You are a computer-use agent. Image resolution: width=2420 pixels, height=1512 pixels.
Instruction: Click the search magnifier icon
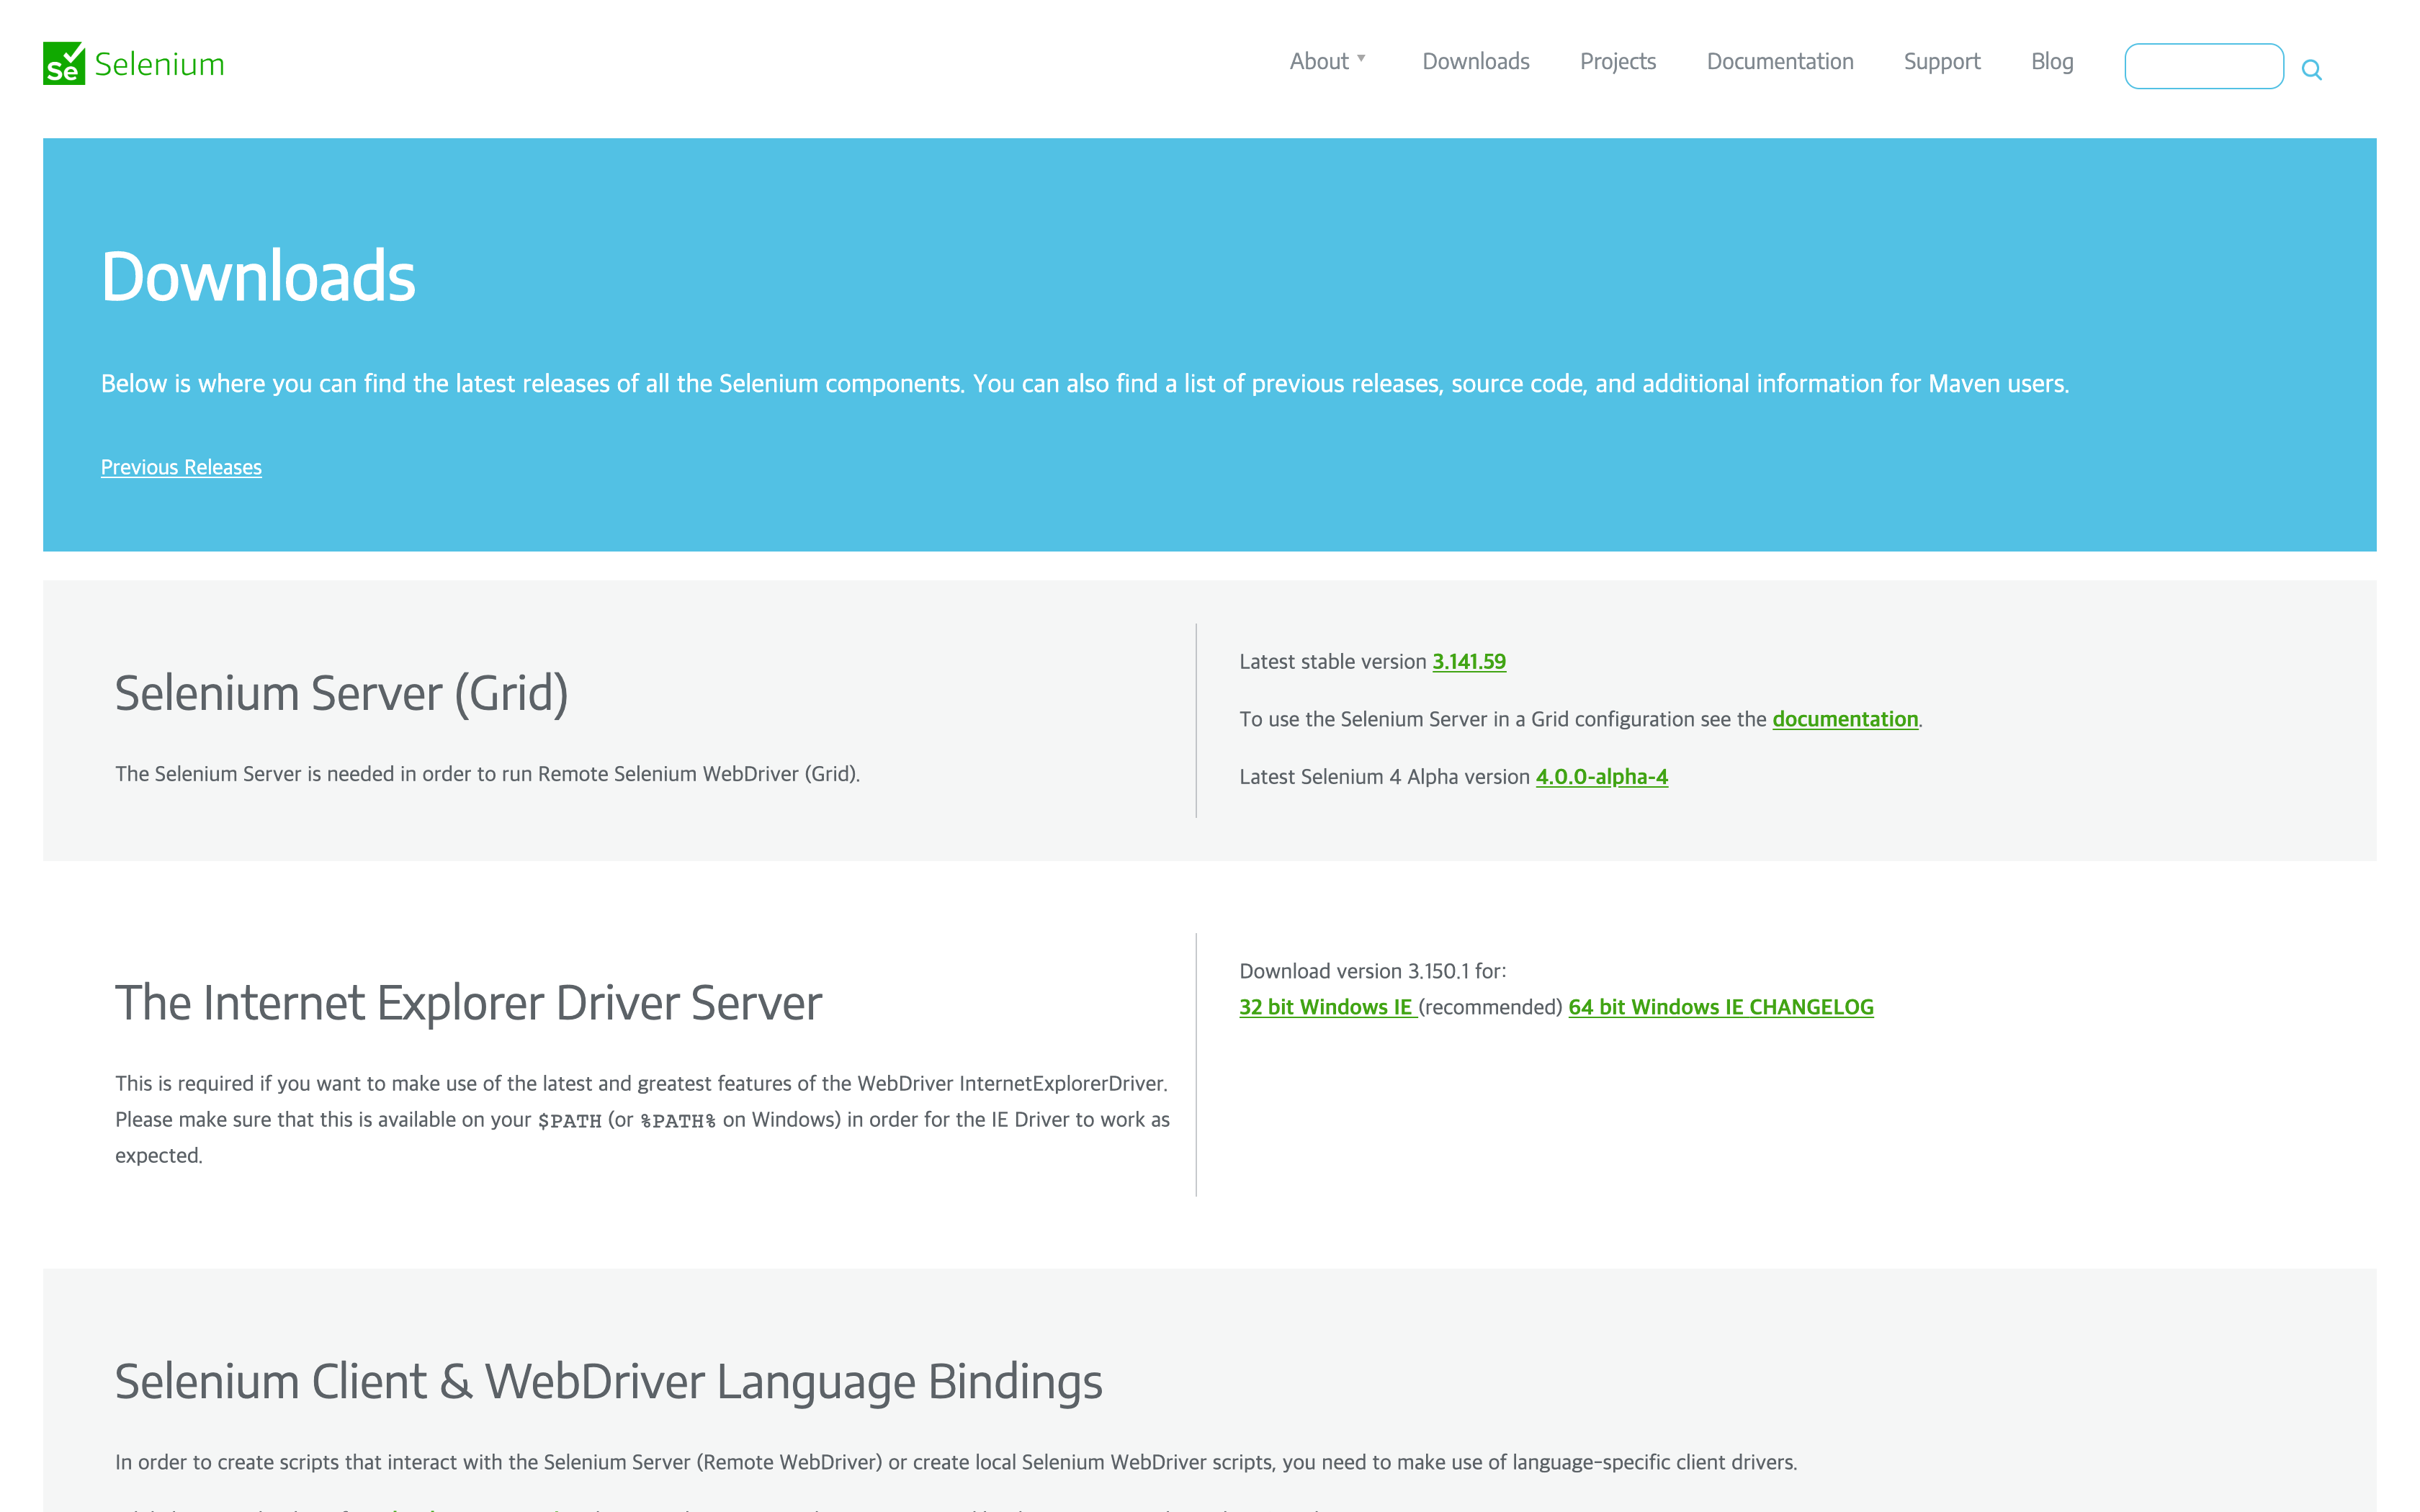[2311, 69]
